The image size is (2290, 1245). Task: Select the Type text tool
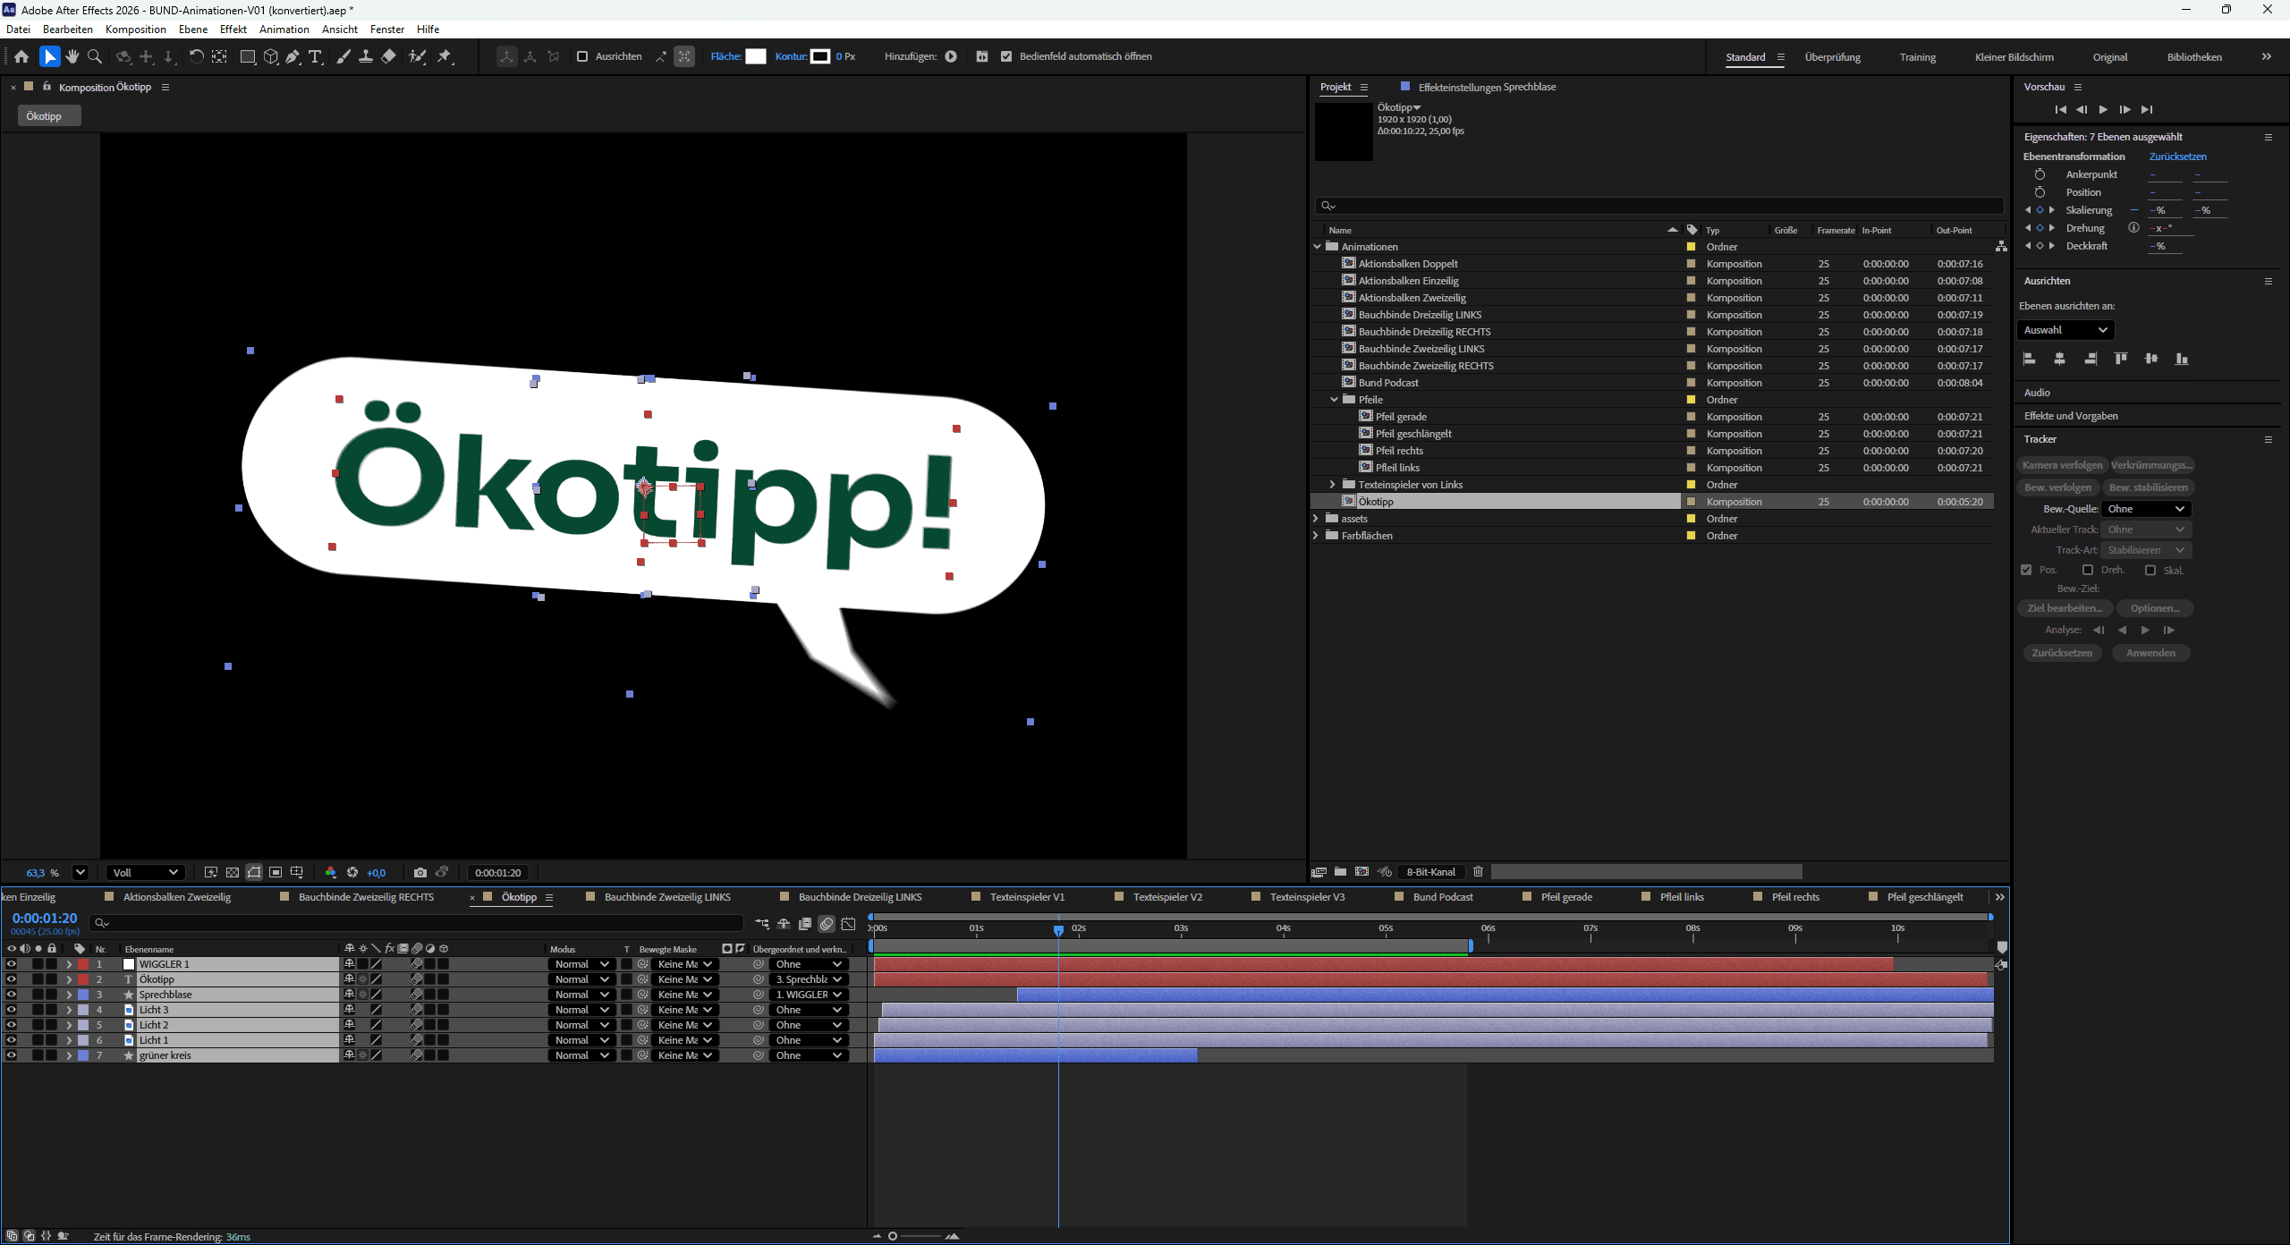(x=315, y=56)
